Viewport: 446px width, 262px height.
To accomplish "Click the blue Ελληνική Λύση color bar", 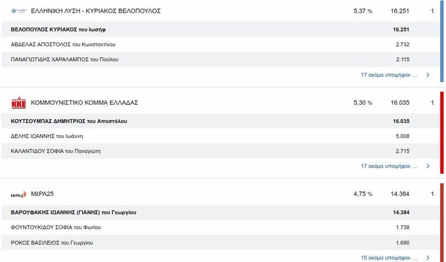I will pyautogui.click(x=442, y=42).
